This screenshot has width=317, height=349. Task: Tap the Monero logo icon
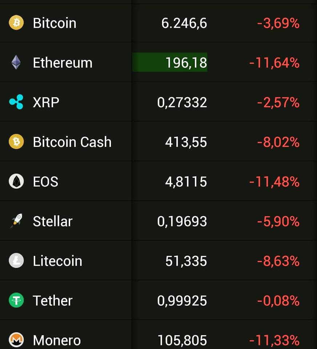[x=16, y=340]
